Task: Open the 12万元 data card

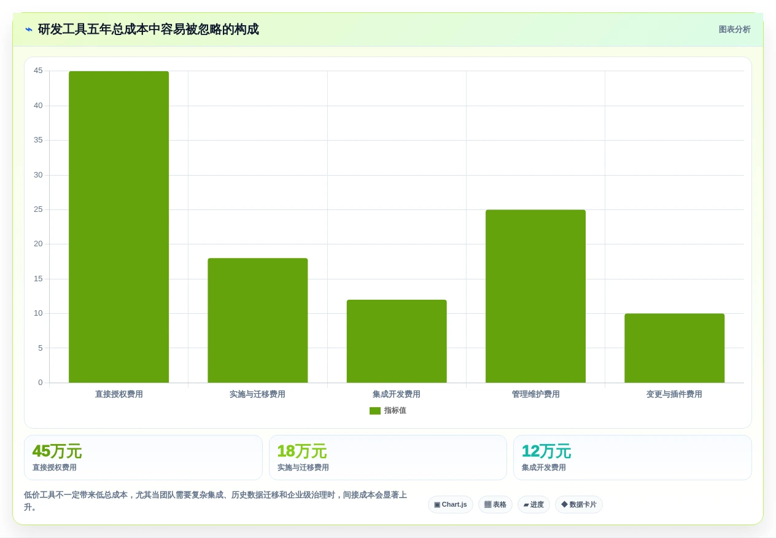Action: pyautogui.click(x=632, y=458)
